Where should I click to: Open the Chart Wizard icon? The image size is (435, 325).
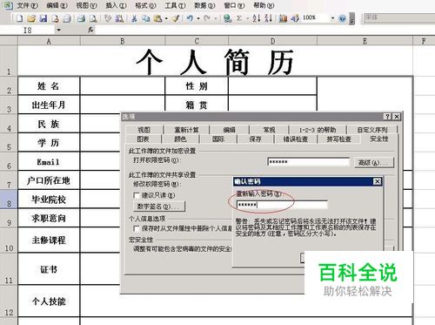click(x=283, y=18)
